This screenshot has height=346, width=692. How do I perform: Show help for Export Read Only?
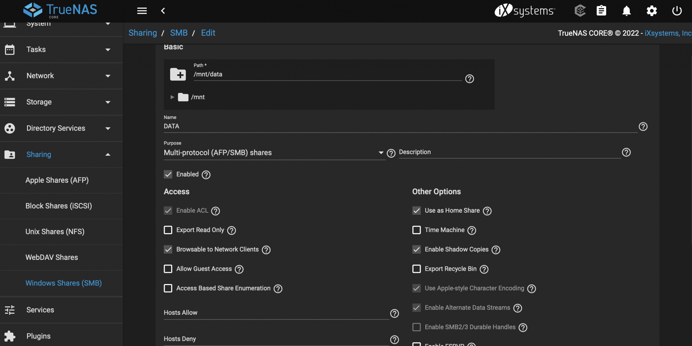coord(231,230)
